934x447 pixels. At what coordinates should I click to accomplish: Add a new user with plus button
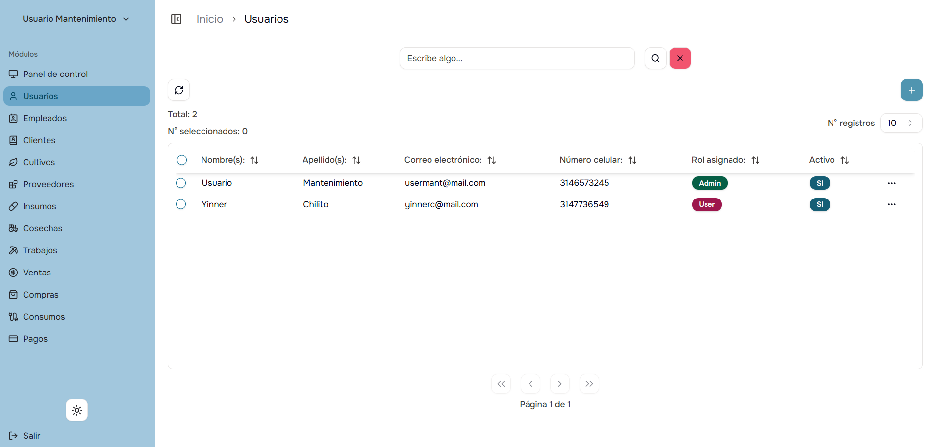point(911,90)
